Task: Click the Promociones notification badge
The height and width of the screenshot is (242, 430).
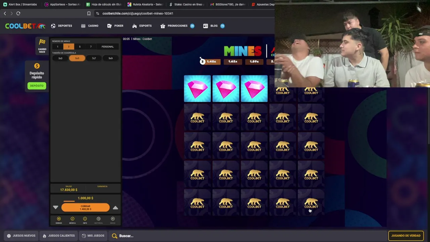Action: 192,26
